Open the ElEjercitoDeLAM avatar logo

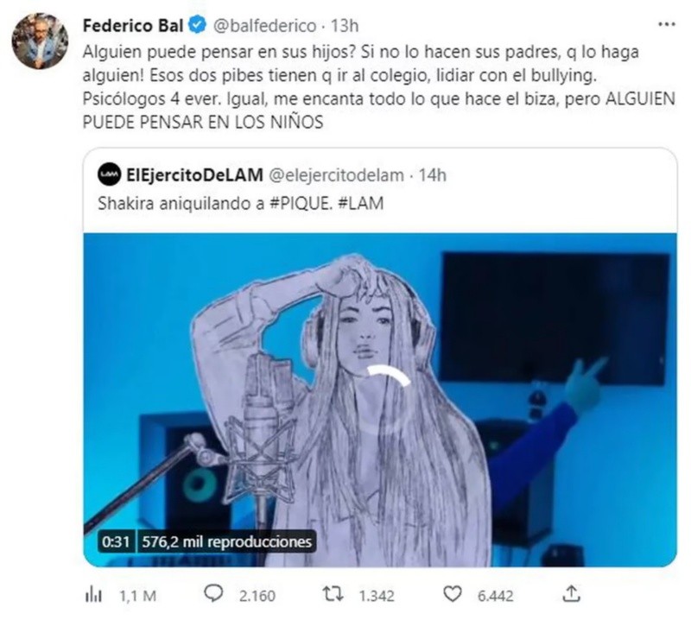coord(109,175)
